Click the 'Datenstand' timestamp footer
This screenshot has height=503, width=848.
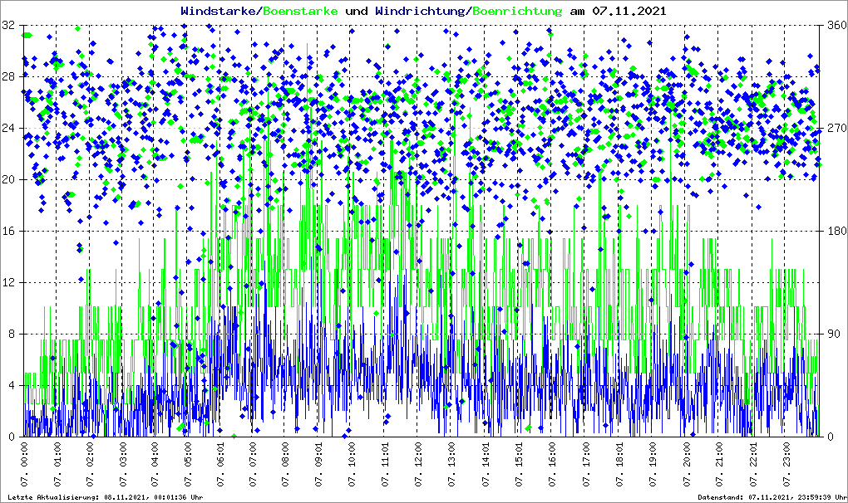[x=772, y=497]
